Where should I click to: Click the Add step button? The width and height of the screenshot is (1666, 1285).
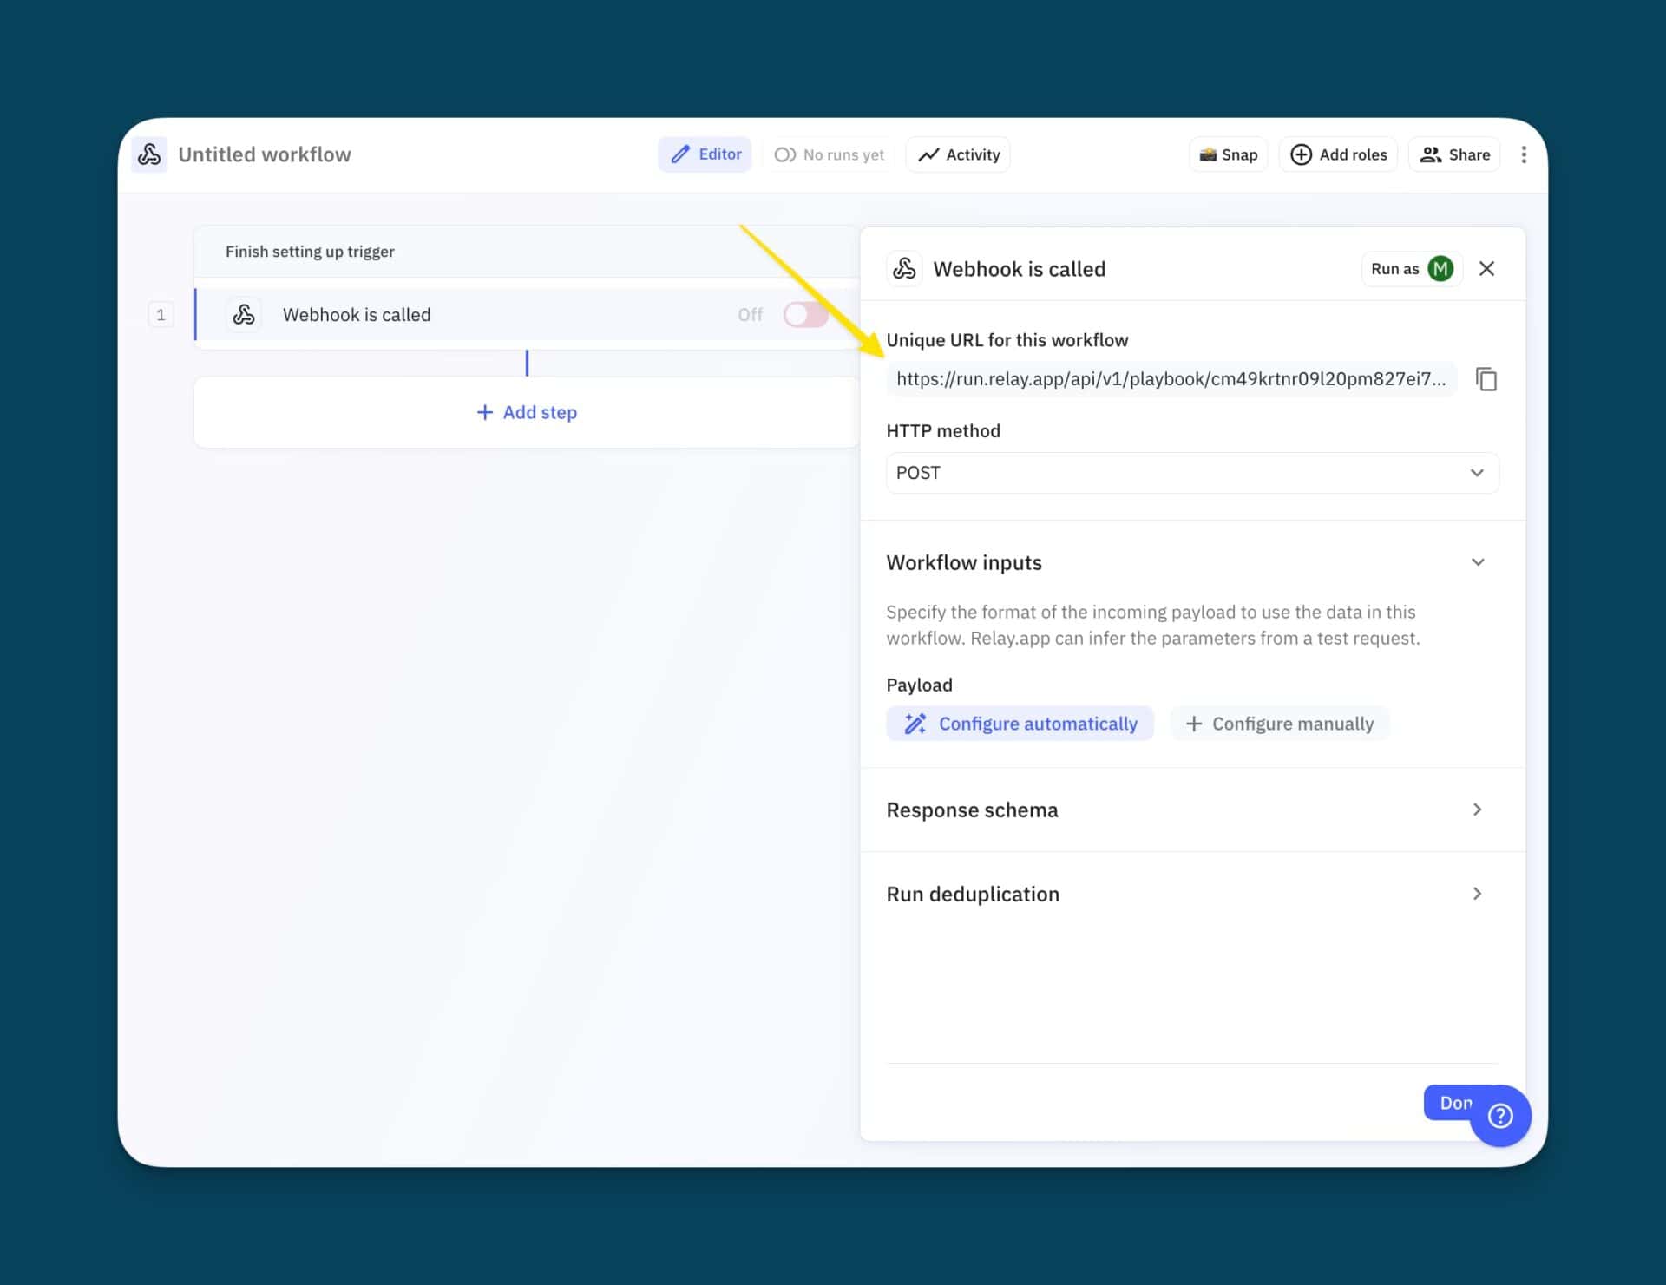pos(527,412)
